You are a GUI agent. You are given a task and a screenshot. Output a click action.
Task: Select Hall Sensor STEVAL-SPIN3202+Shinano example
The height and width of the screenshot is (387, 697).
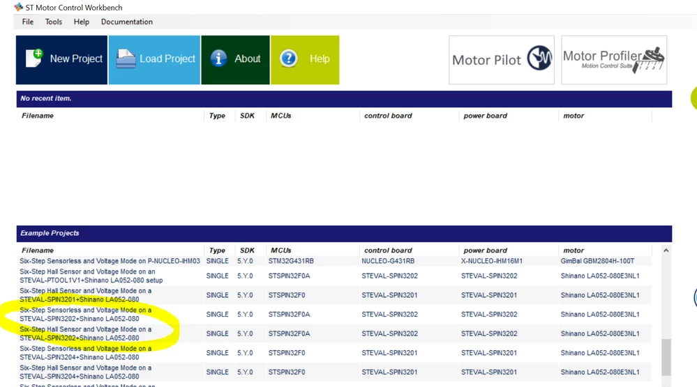tap(85, 333)
